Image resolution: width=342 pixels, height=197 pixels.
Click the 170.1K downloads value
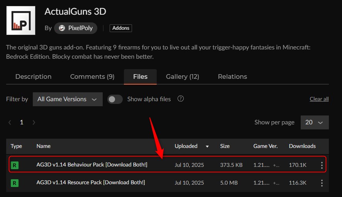(298, 165)
